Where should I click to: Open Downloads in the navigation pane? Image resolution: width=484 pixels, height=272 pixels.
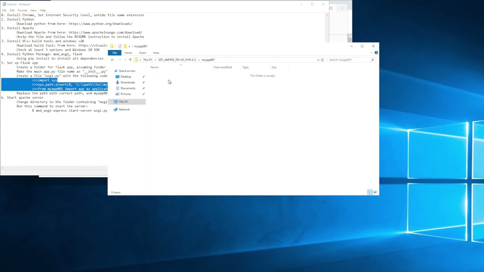[x=127, y=82]
